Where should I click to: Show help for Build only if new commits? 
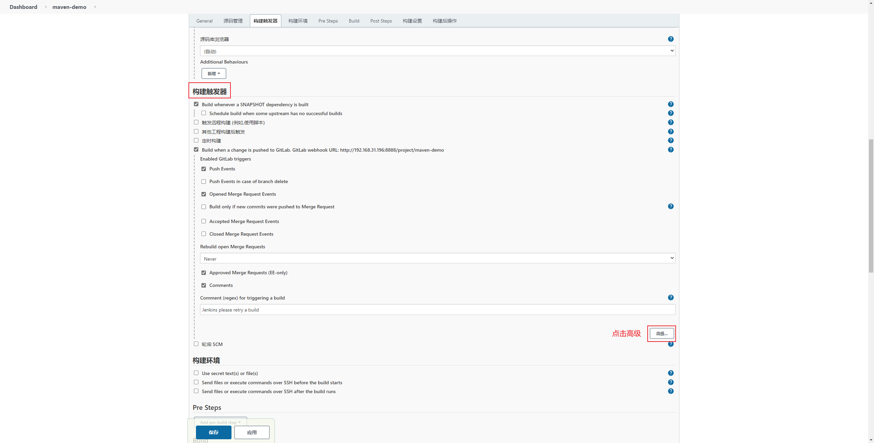coord(671,206)
